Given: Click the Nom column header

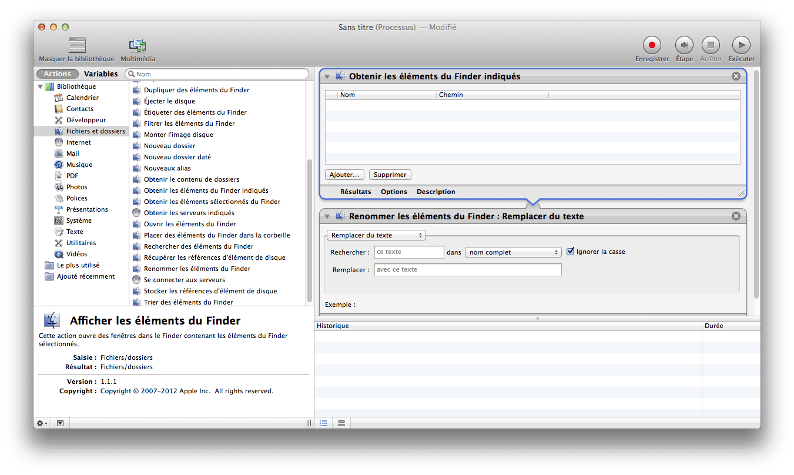Looking at the screenshot, I should tap(387, 95).
